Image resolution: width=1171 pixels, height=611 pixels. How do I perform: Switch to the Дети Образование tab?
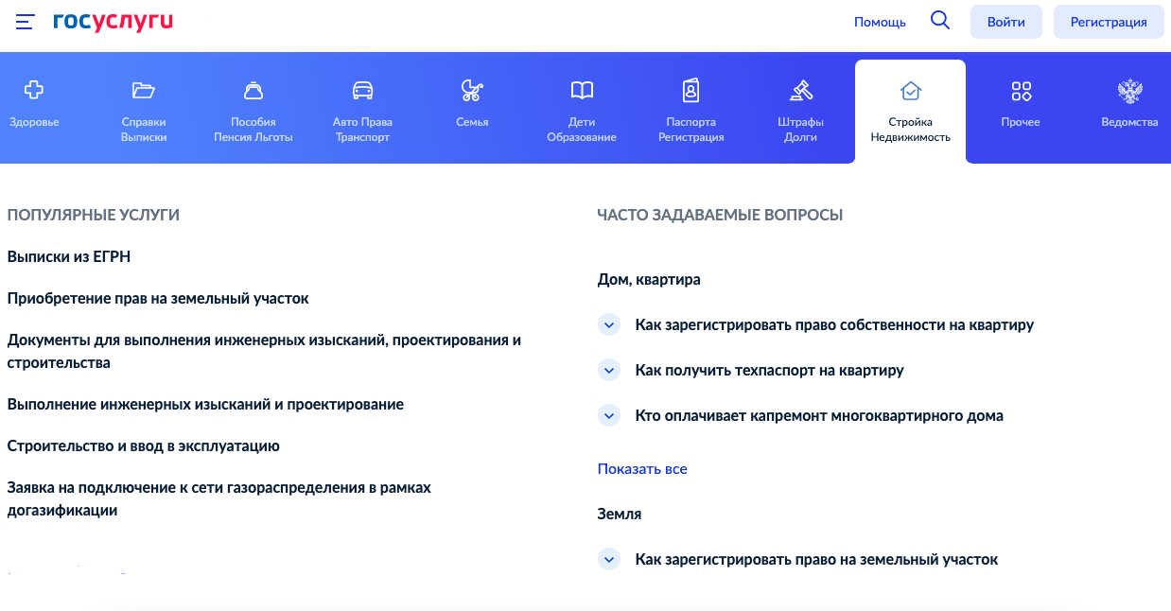pos(582,109)
